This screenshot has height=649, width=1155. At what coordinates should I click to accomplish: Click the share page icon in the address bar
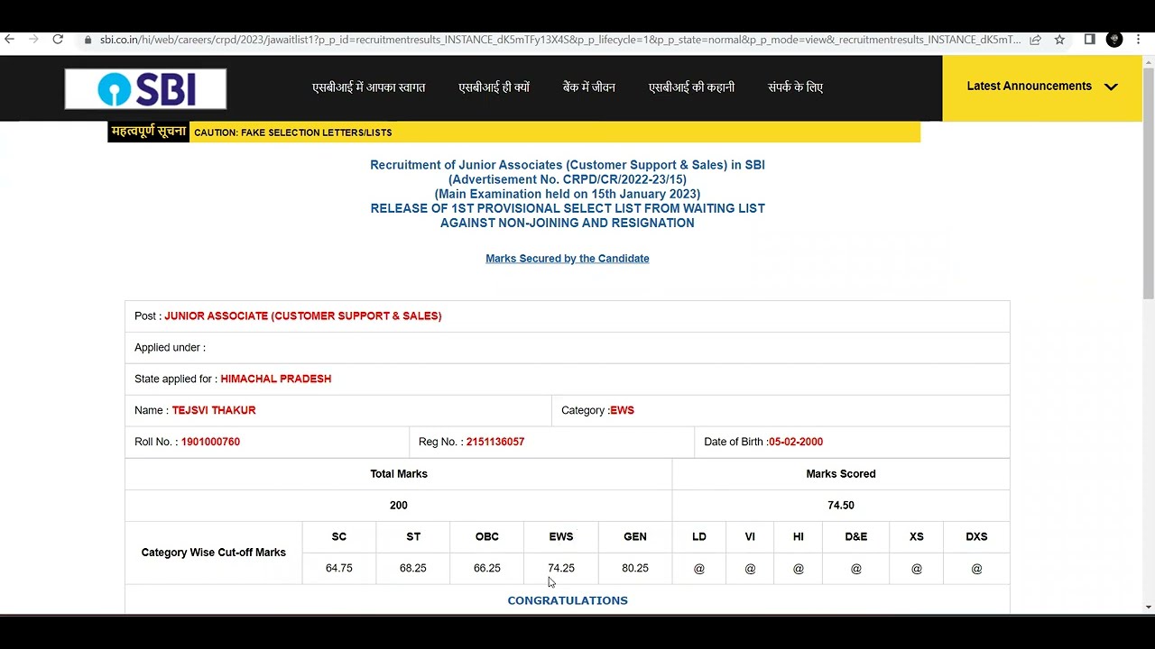coord(1036,40)
